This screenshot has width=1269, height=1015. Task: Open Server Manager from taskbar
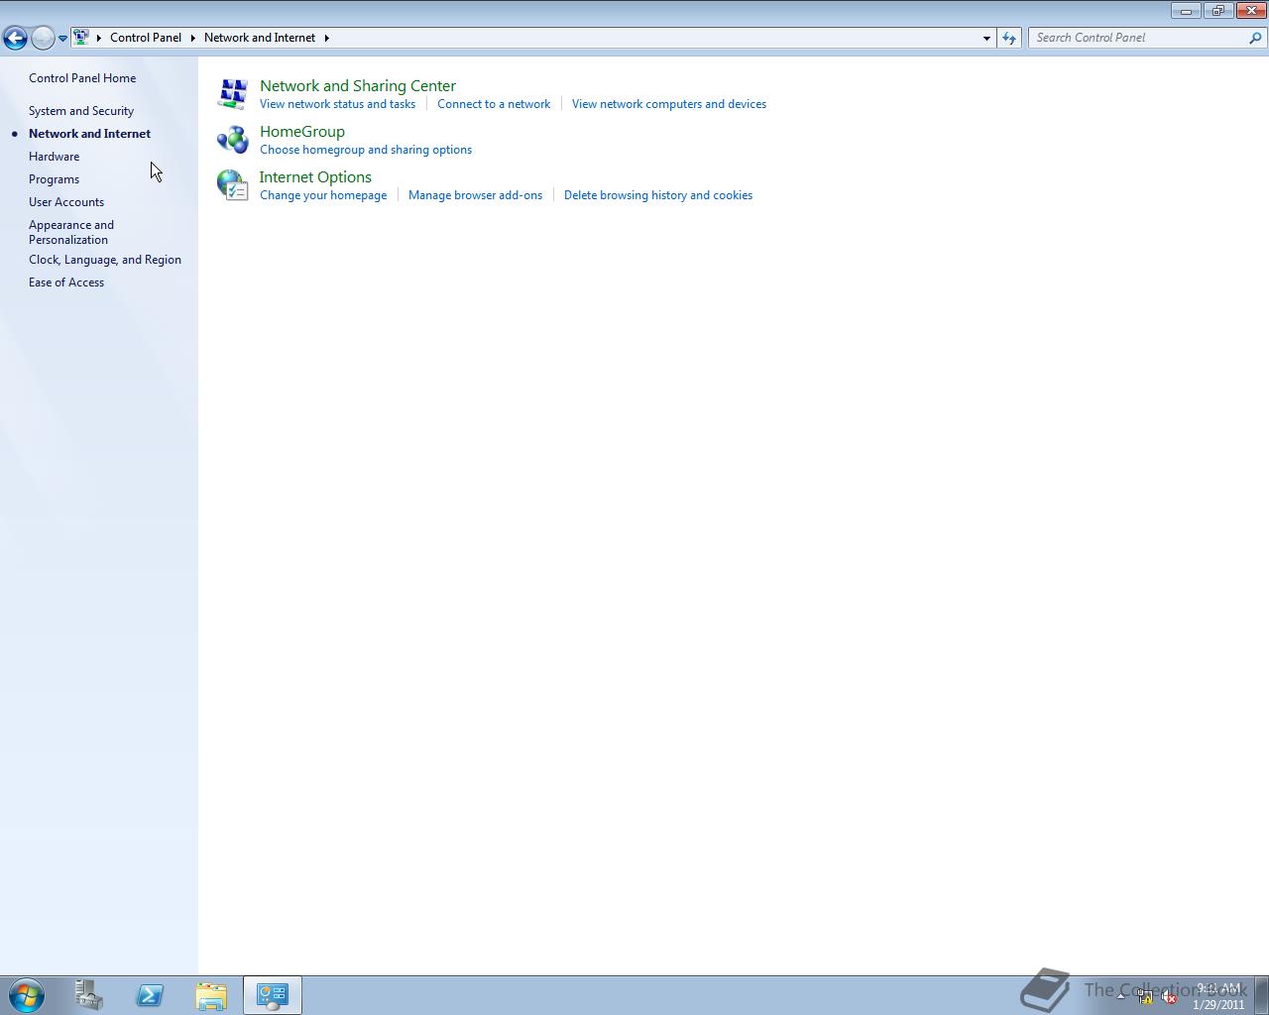(89, 995)
